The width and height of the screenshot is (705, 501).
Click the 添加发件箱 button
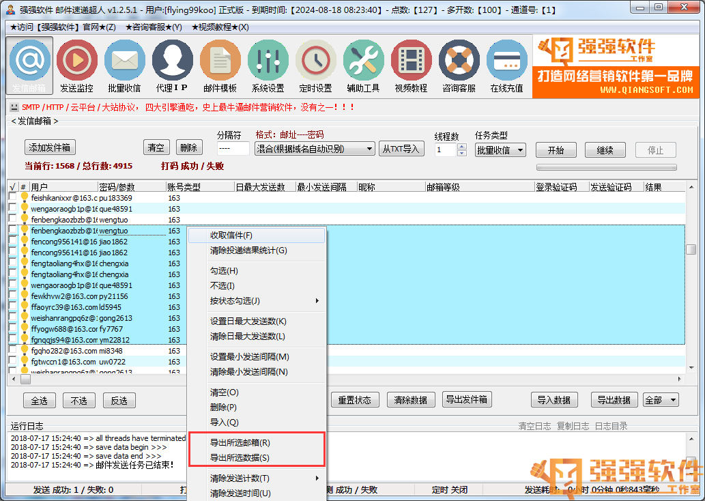click(50, 147)
